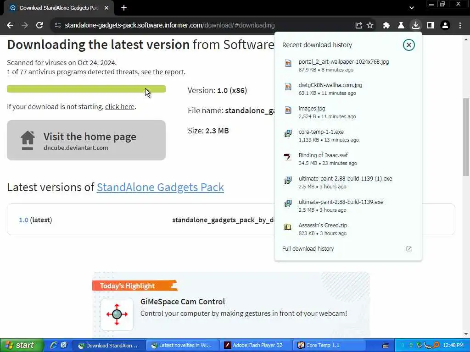The width and height of the screenshot is (470, 352).
Task: Launch Internet Explorer quick launch icon
Action: click(53, 345)
